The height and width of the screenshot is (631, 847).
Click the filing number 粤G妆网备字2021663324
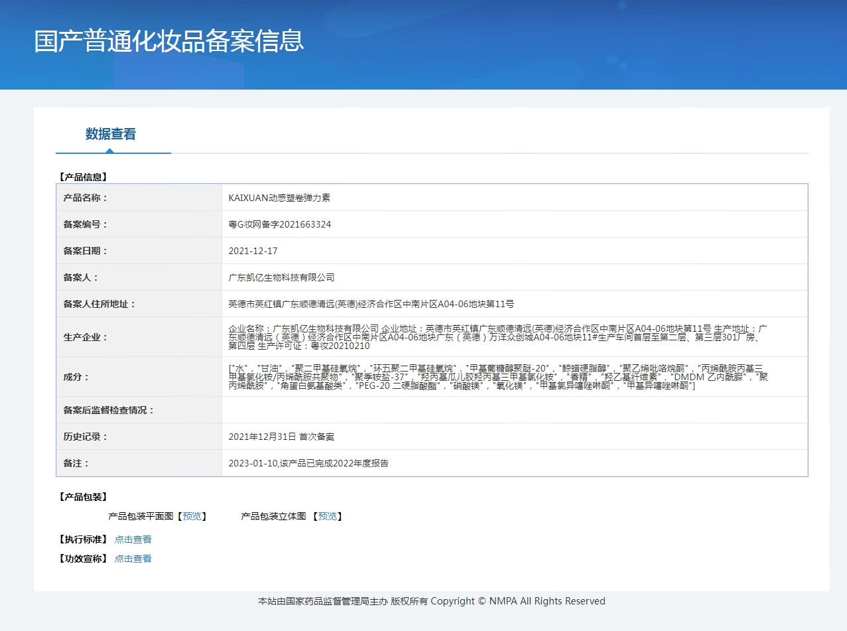(279, 224)
